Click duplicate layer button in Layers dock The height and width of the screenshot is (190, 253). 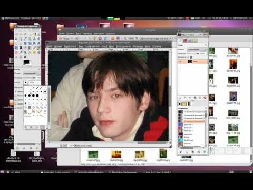(195, 98)
